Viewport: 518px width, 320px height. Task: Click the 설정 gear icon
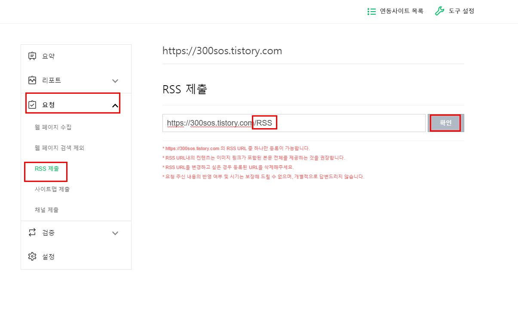(32, 256)
